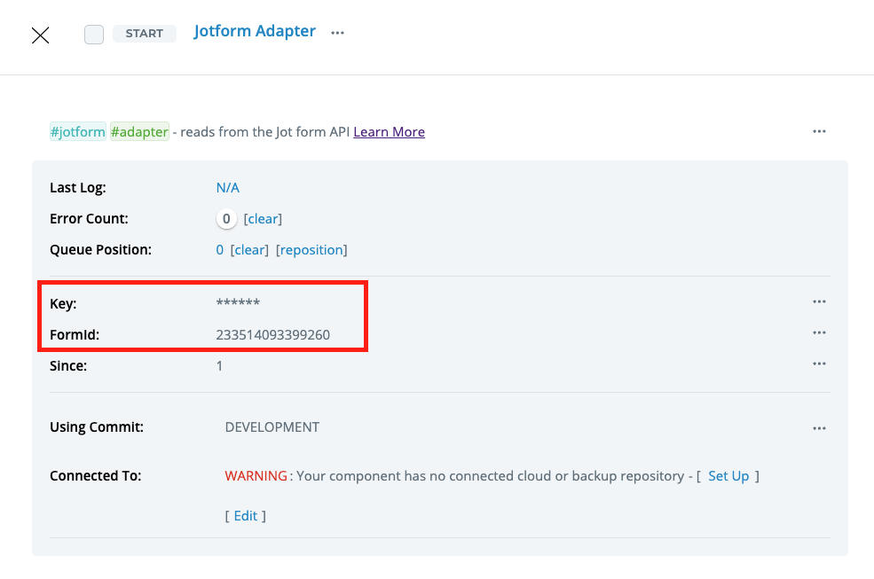Click the DEVELOPMENT commit value

tap(272, 426)
